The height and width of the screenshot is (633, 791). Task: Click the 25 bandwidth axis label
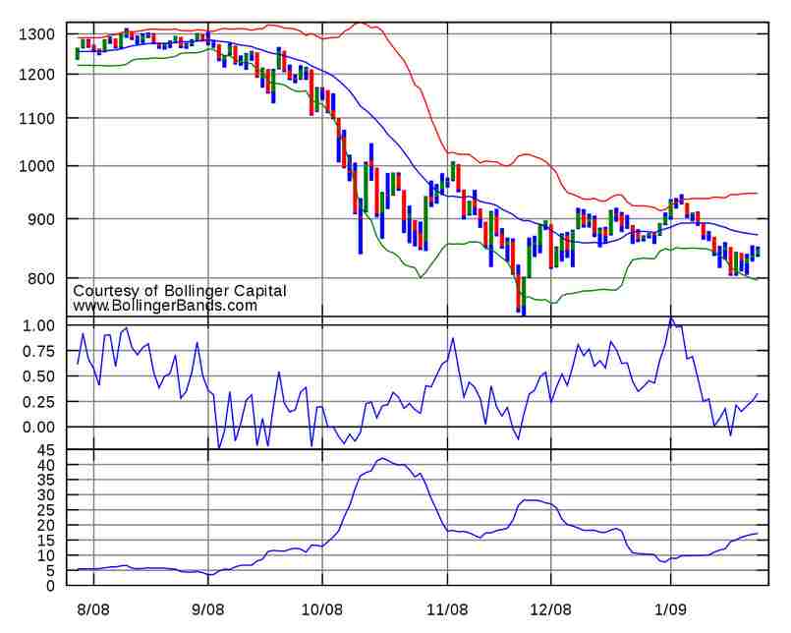(46, 510)
